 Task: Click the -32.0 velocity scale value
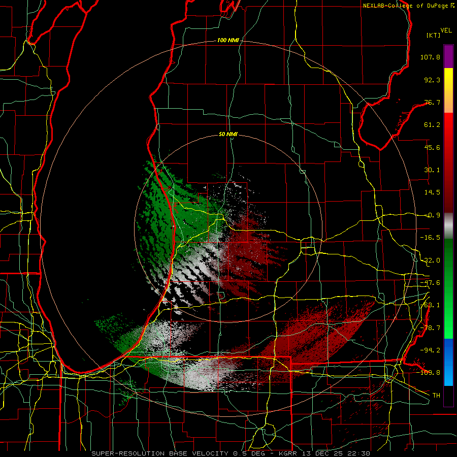(x=430, y=260)
